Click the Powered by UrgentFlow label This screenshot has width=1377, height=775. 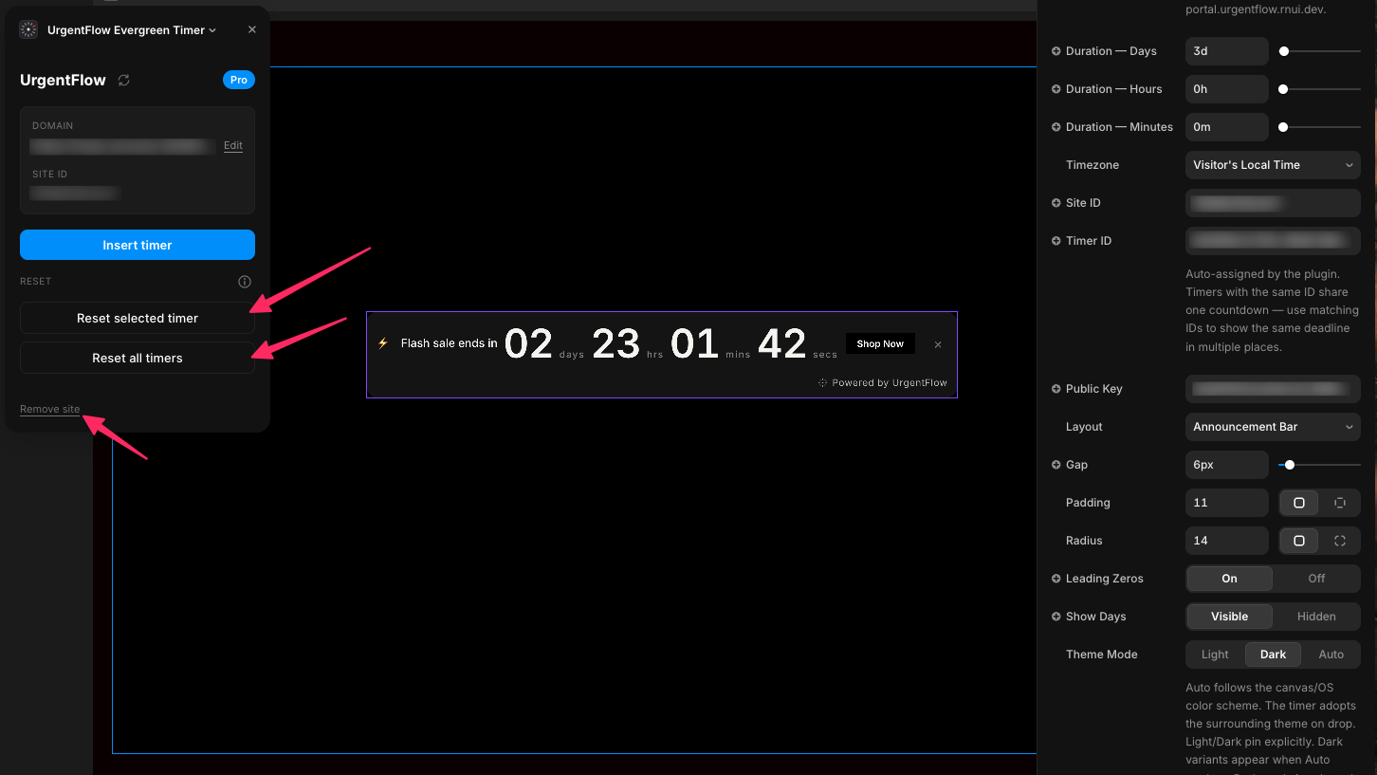click(x=883, y=383)
